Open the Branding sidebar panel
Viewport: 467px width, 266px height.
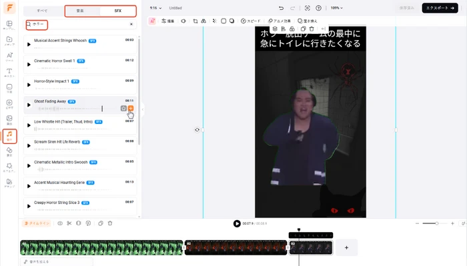[x=9, y=183]
